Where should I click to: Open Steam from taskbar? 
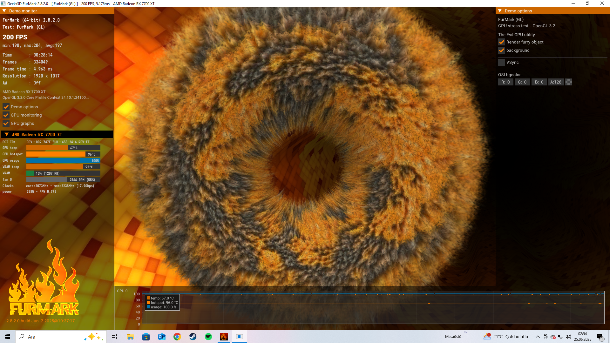point(193,337)
